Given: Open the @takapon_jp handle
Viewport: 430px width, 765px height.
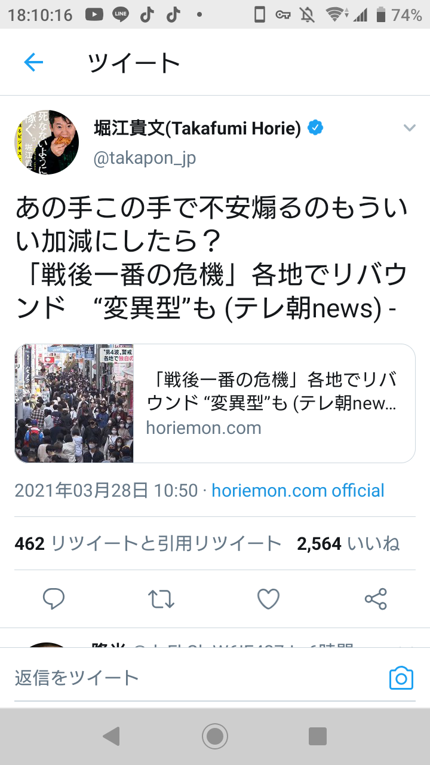Looking at the screenshot, I should point(145,158).
